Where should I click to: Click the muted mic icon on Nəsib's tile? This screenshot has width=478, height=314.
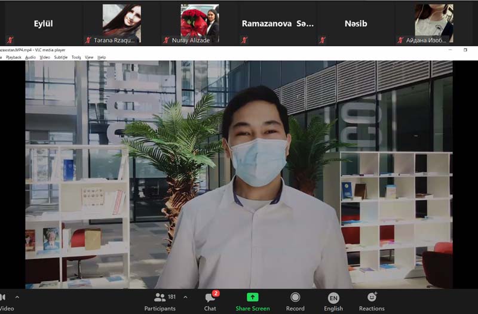(323, 40)
